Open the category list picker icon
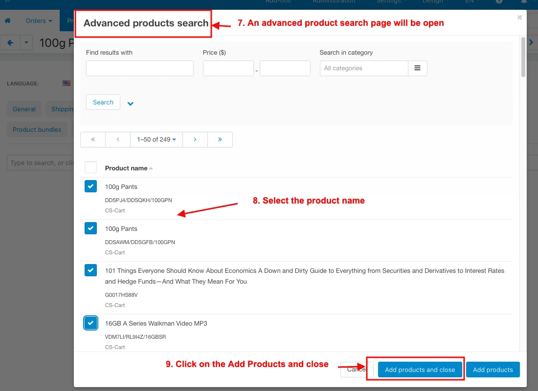 click(x=417, y=68)
